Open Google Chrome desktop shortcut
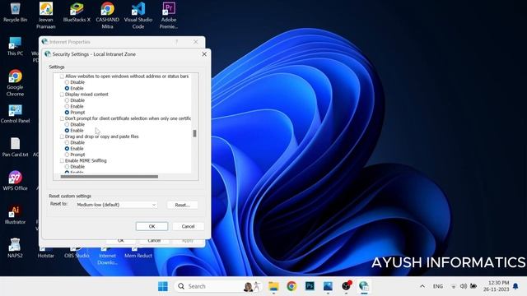Viewport: 527px width, 296px height. click(15, 83)
